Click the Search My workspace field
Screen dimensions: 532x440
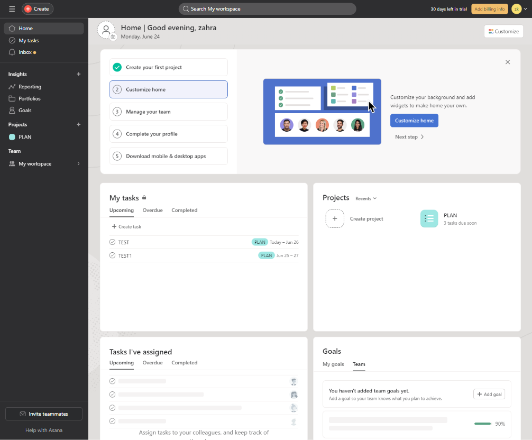(267, 9)
